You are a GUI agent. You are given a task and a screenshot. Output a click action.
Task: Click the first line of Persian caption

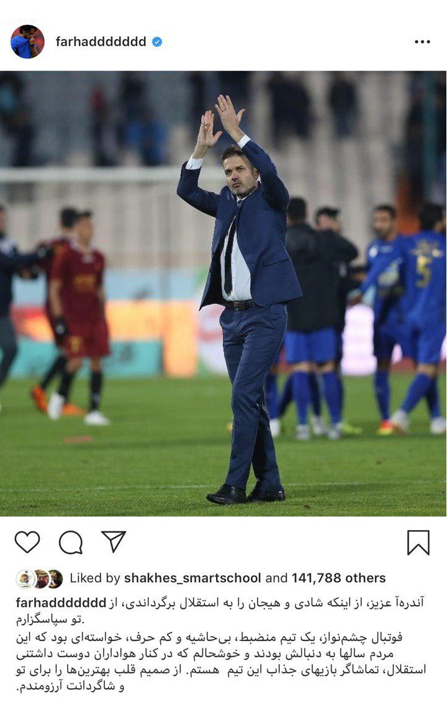coord(266,603)
